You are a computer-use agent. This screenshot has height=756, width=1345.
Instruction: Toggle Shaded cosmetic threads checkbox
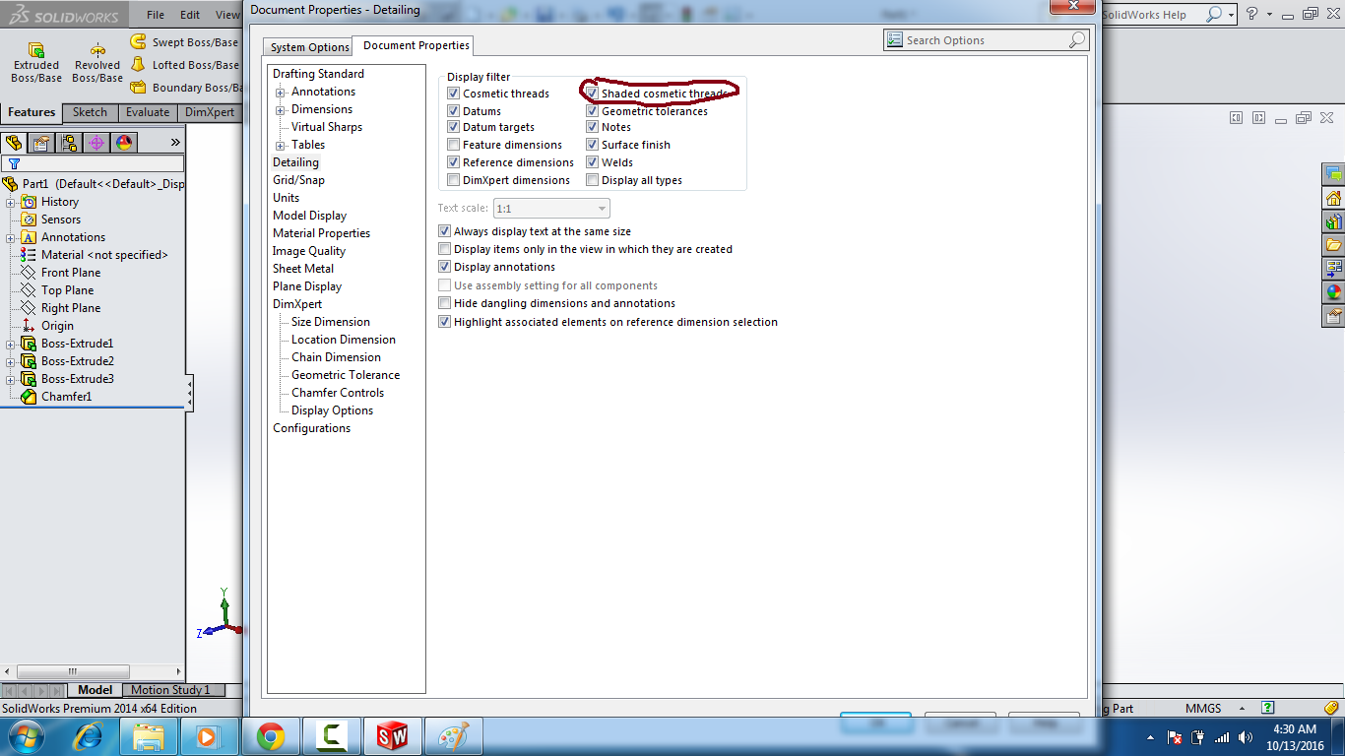pos(593,94)
